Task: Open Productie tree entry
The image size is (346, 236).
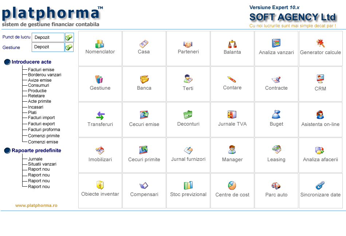Action: tap(37, 91)
